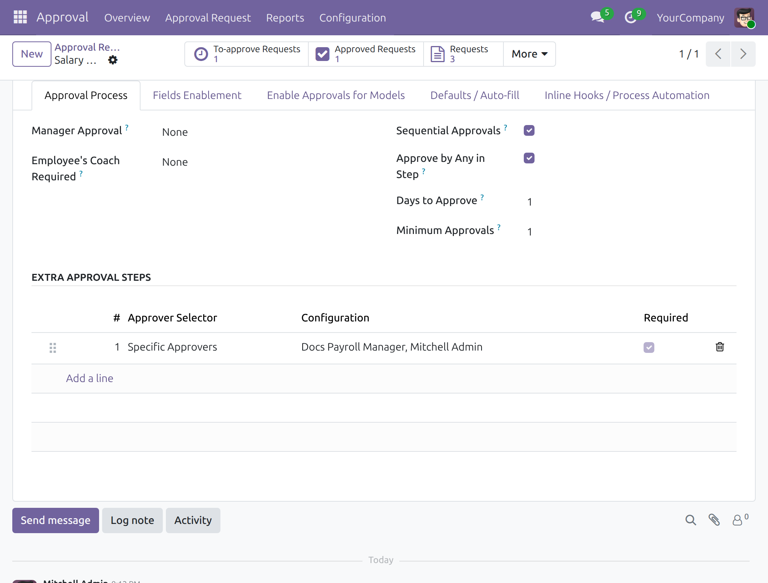
Task: Go to previous record arrow
Action: tap(718, 54)
